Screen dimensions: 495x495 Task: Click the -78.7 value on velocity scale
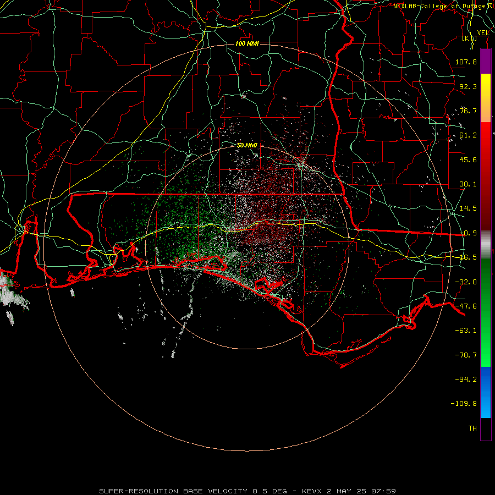click(466, 355)
